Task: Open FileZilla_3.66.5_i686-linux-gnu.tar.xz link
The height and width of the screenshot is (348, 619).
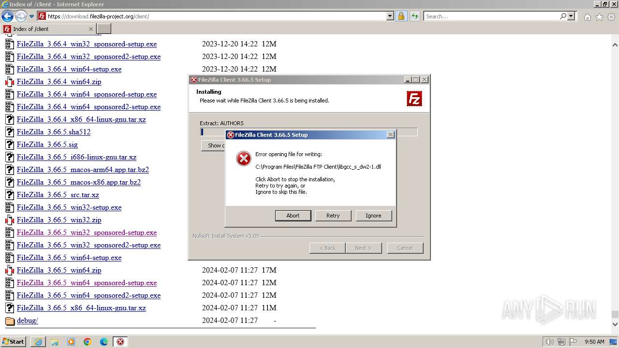Action: click(76, 157)
